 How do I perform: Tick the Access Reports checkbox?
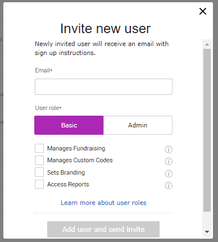point(39,184)
